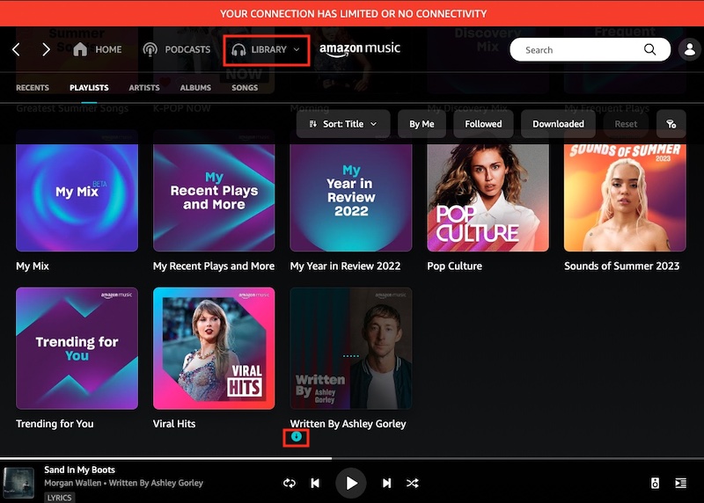
Task: Open the filter options icon button
Action: [x=671, y=124]
